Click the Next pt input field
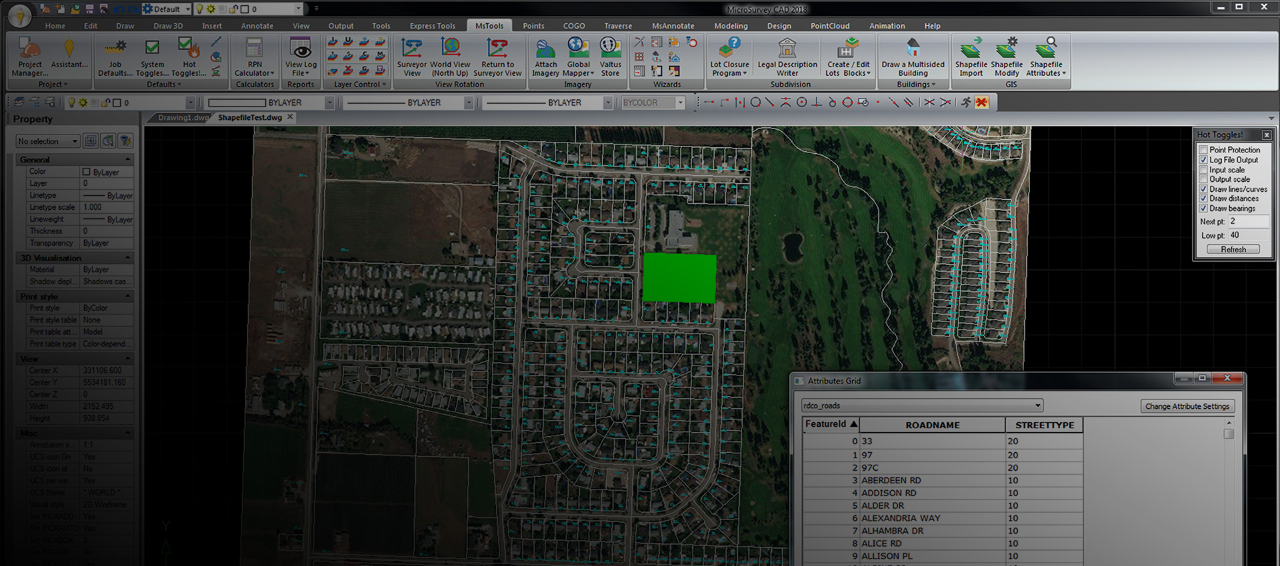 (x=1247, y=222)
